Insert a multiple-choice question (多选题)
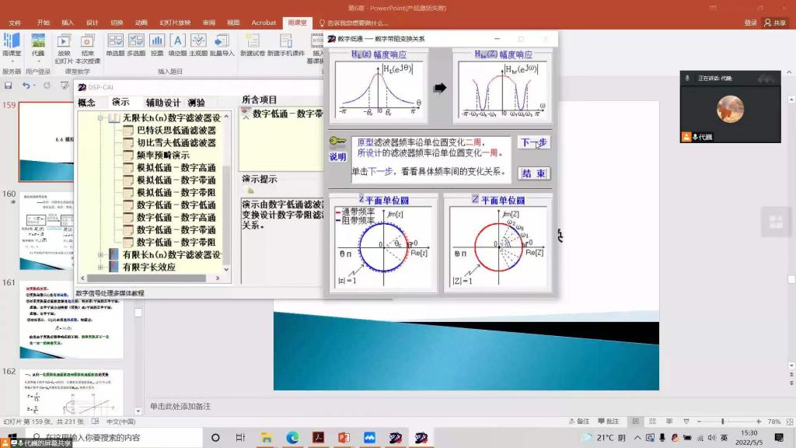 coord(136,44)
